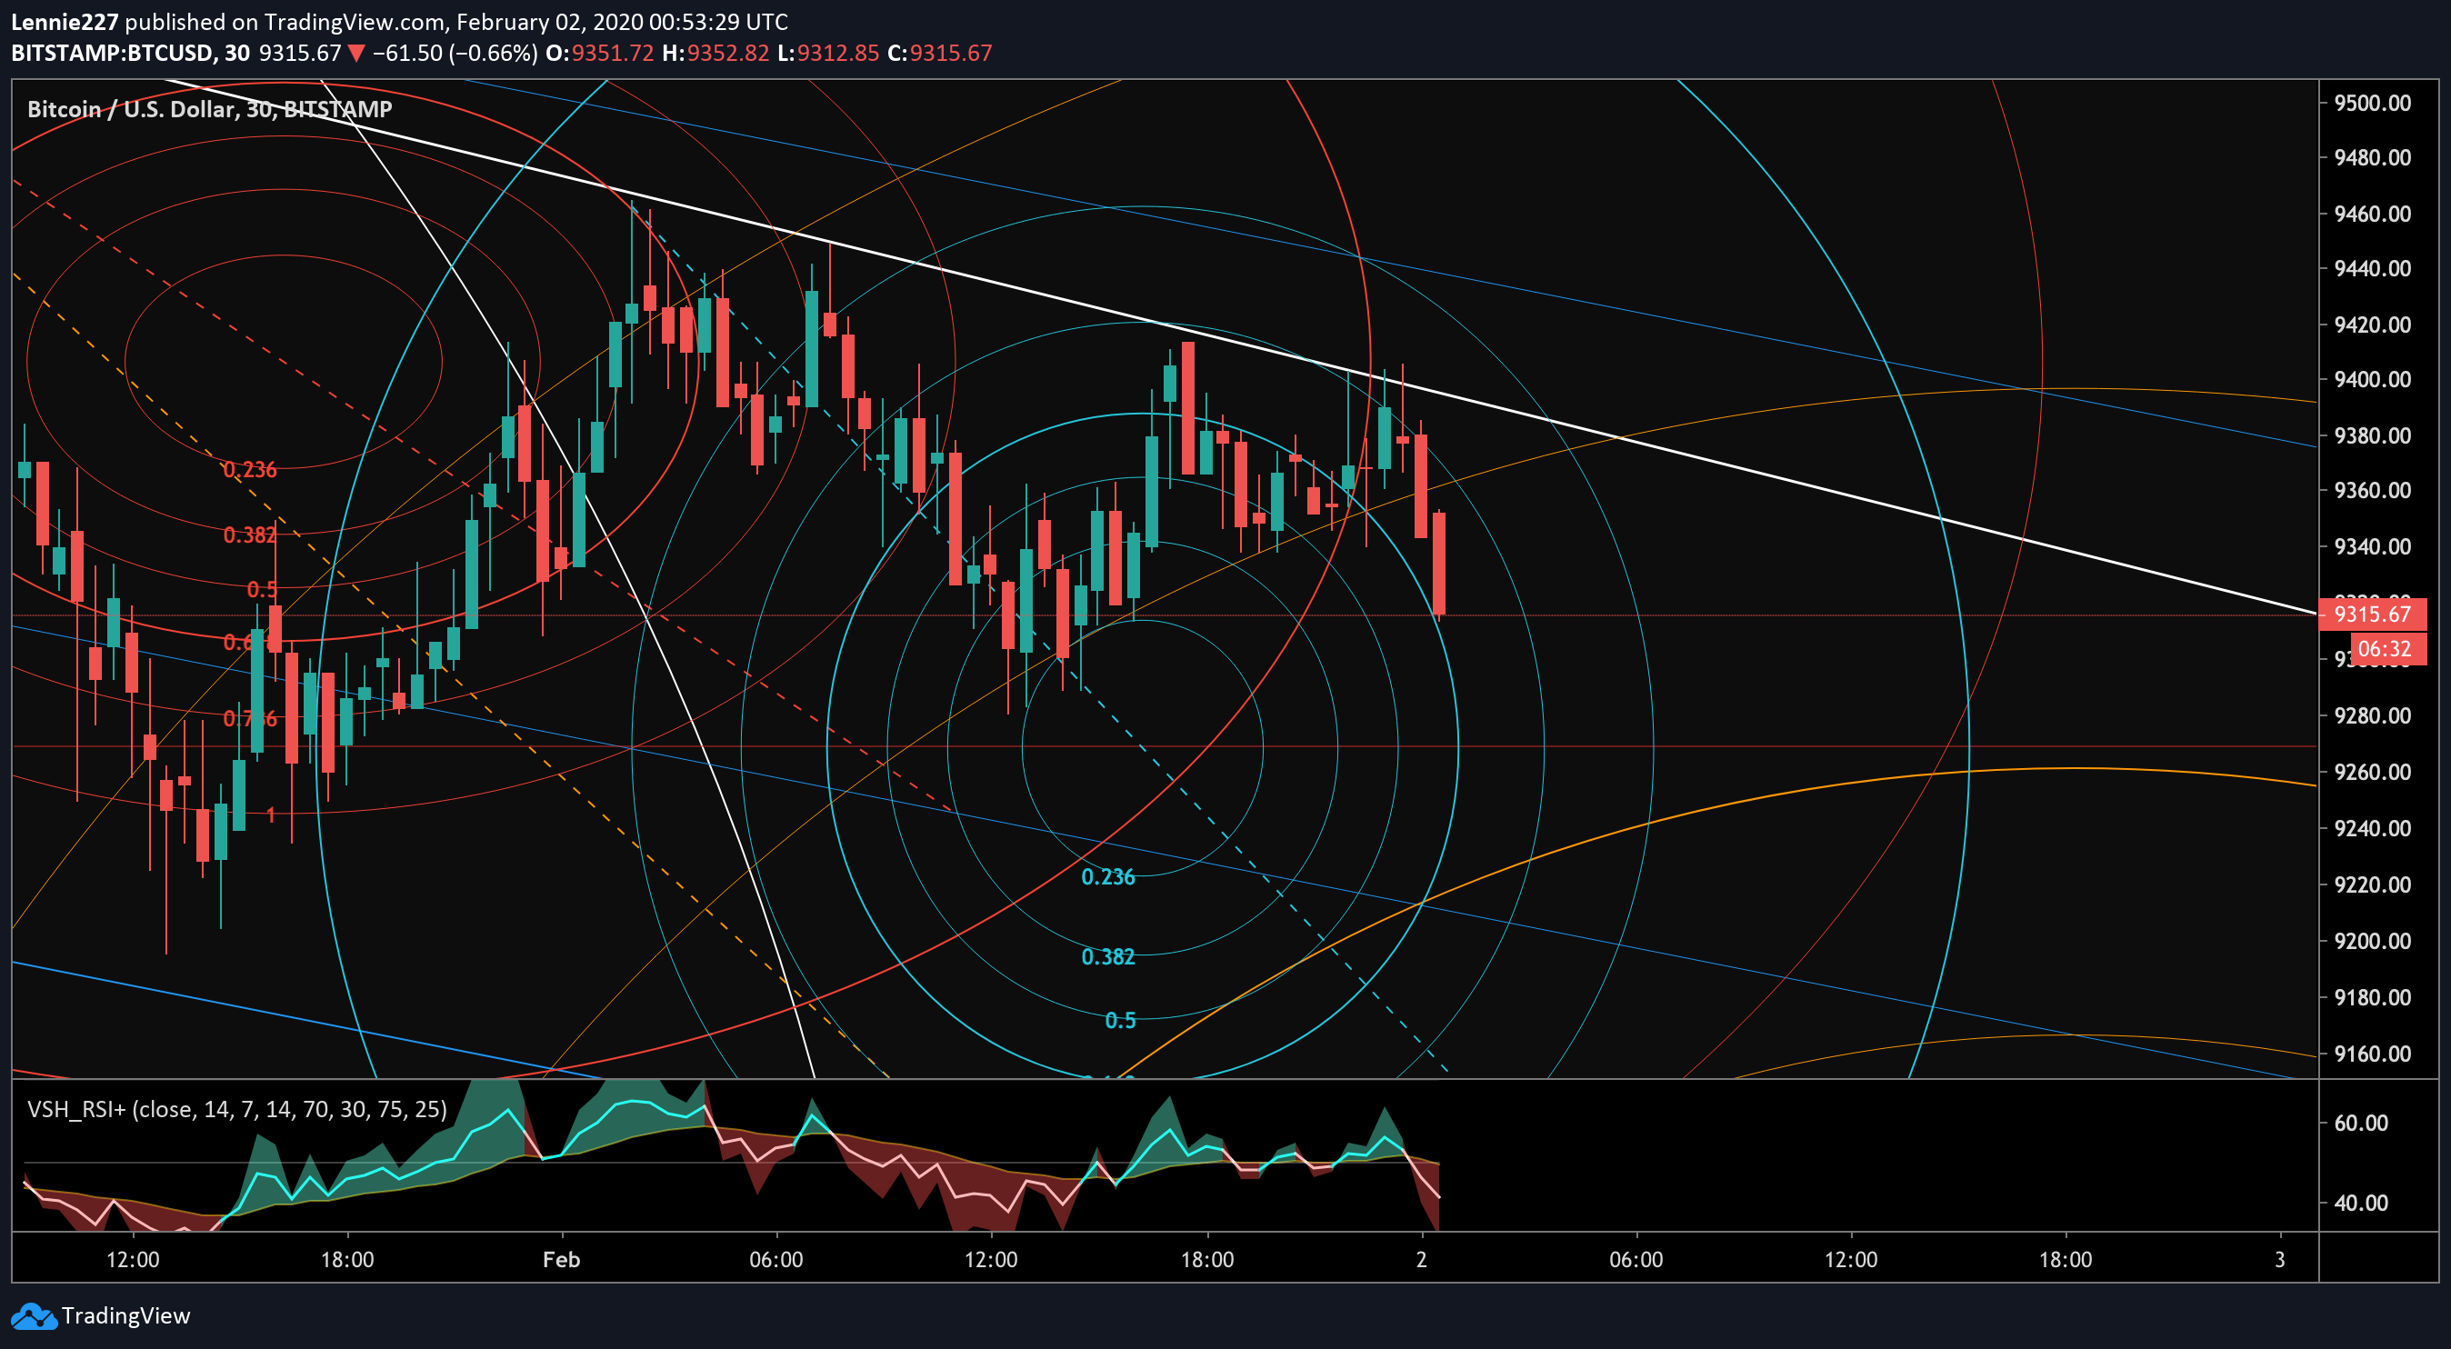This screenshot has width=2451, height=1349.
Task: Select the red 0.382 Fibonacci ellipse label
Action: point(249,535)
